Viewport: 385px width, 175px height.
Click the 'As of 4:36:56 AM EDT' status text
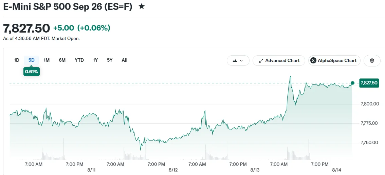(x=41, y=39)
